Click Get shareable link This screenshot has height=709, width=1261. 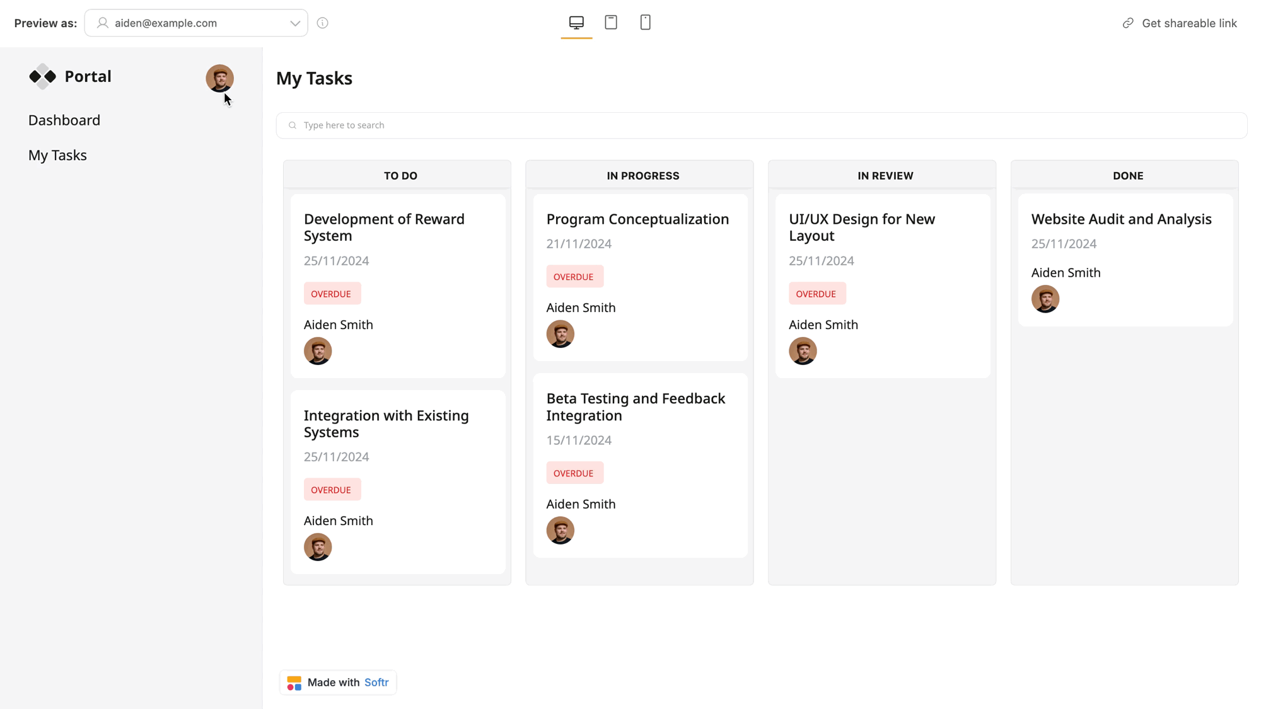[x=1189, y=23]
